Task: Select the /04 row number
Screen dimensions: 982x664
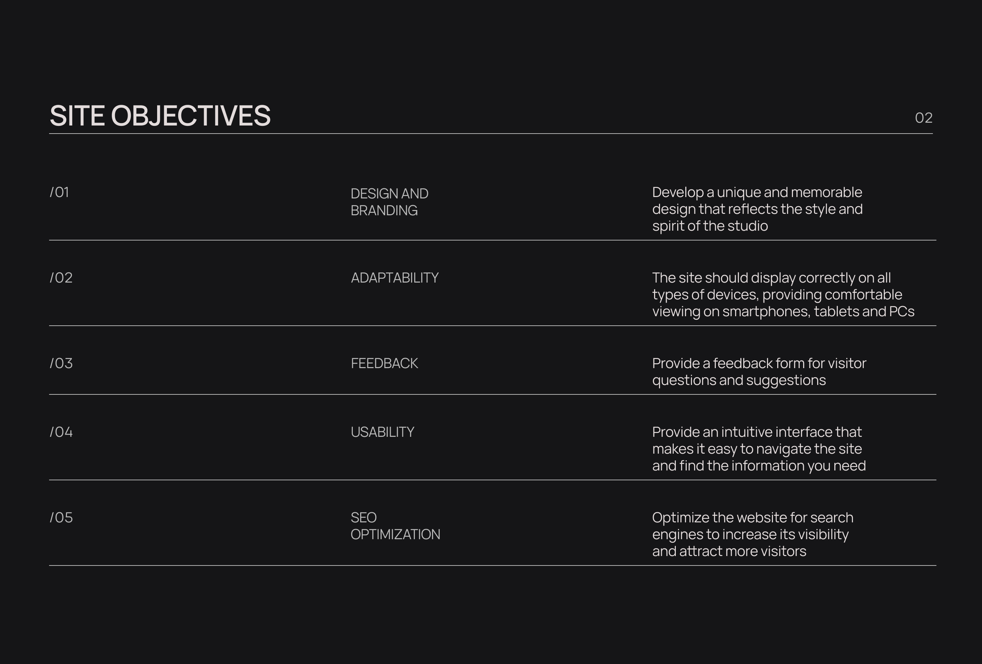Action: click(x=61, y=432)
